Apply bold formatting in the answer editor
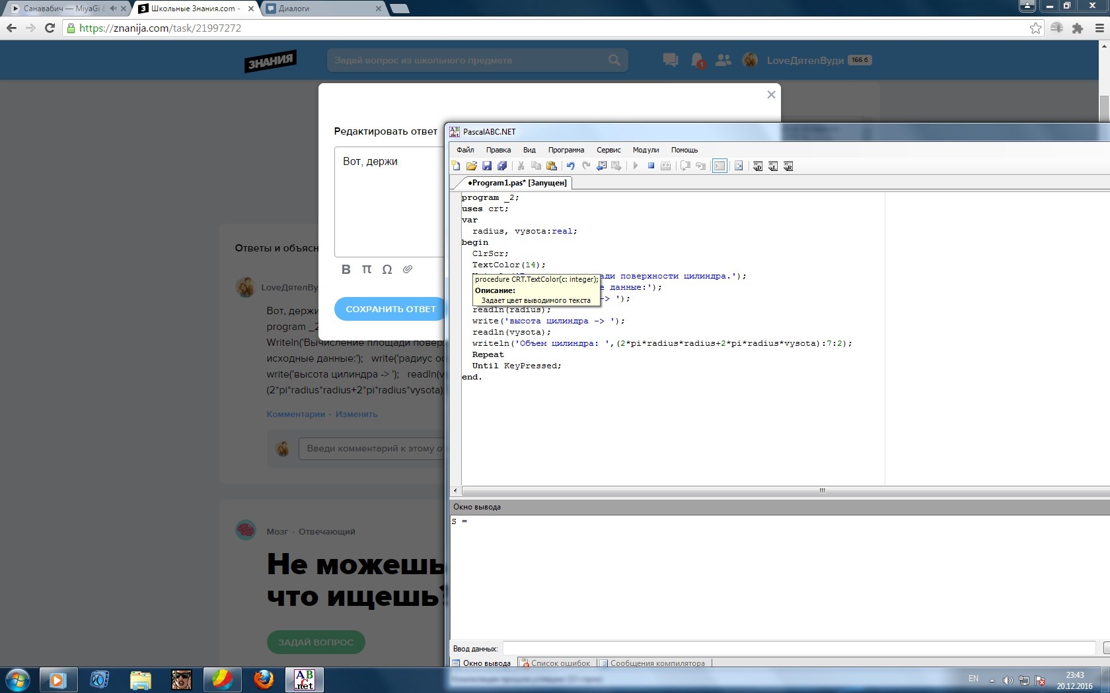This screenshot has height=693, width=1110. 346,269
